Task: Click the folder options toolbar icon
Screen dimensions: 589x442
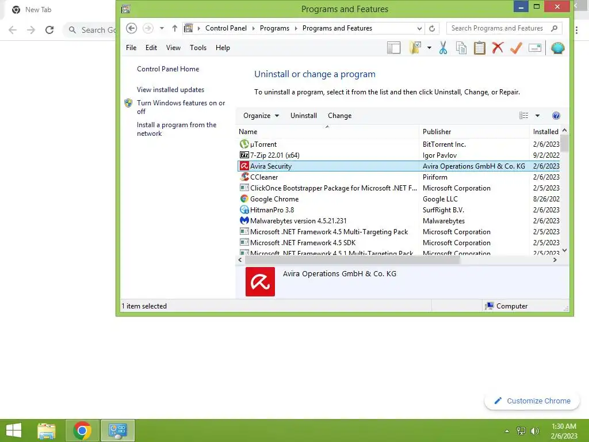Action: point(415,48)
